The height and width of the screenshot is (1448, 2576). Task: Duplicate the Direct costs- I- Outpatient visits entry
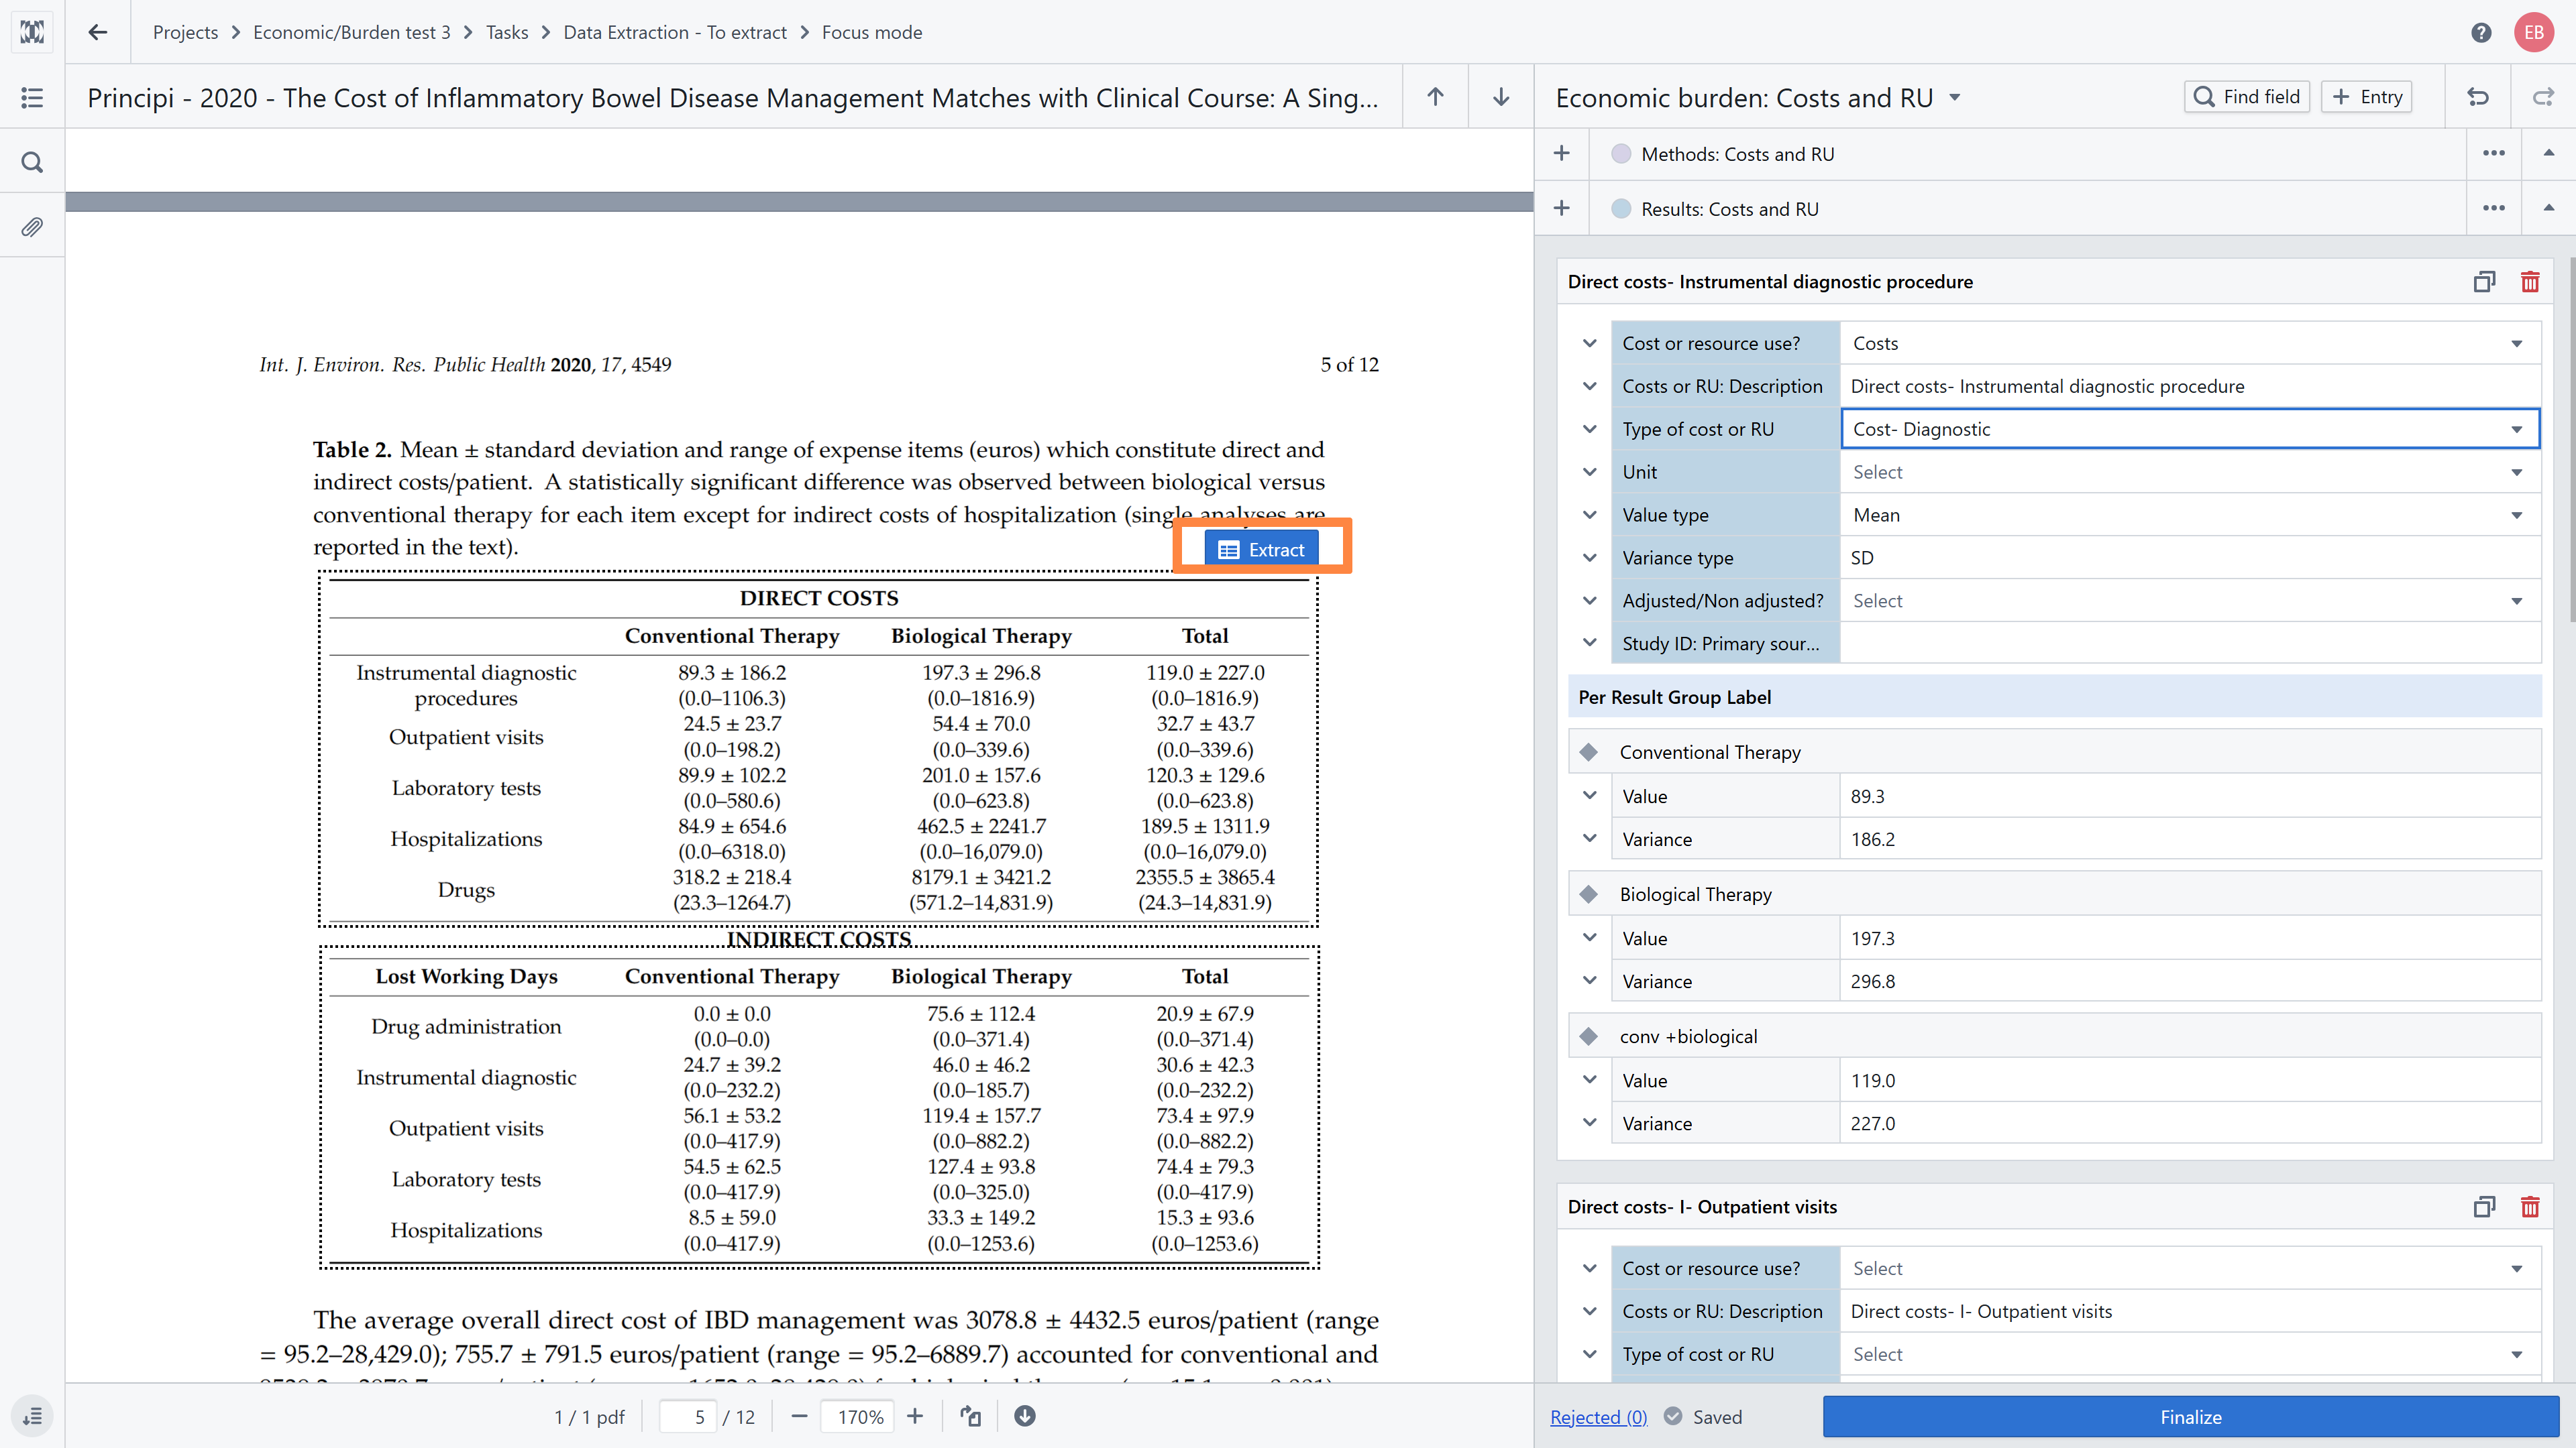[2484, 1206]
